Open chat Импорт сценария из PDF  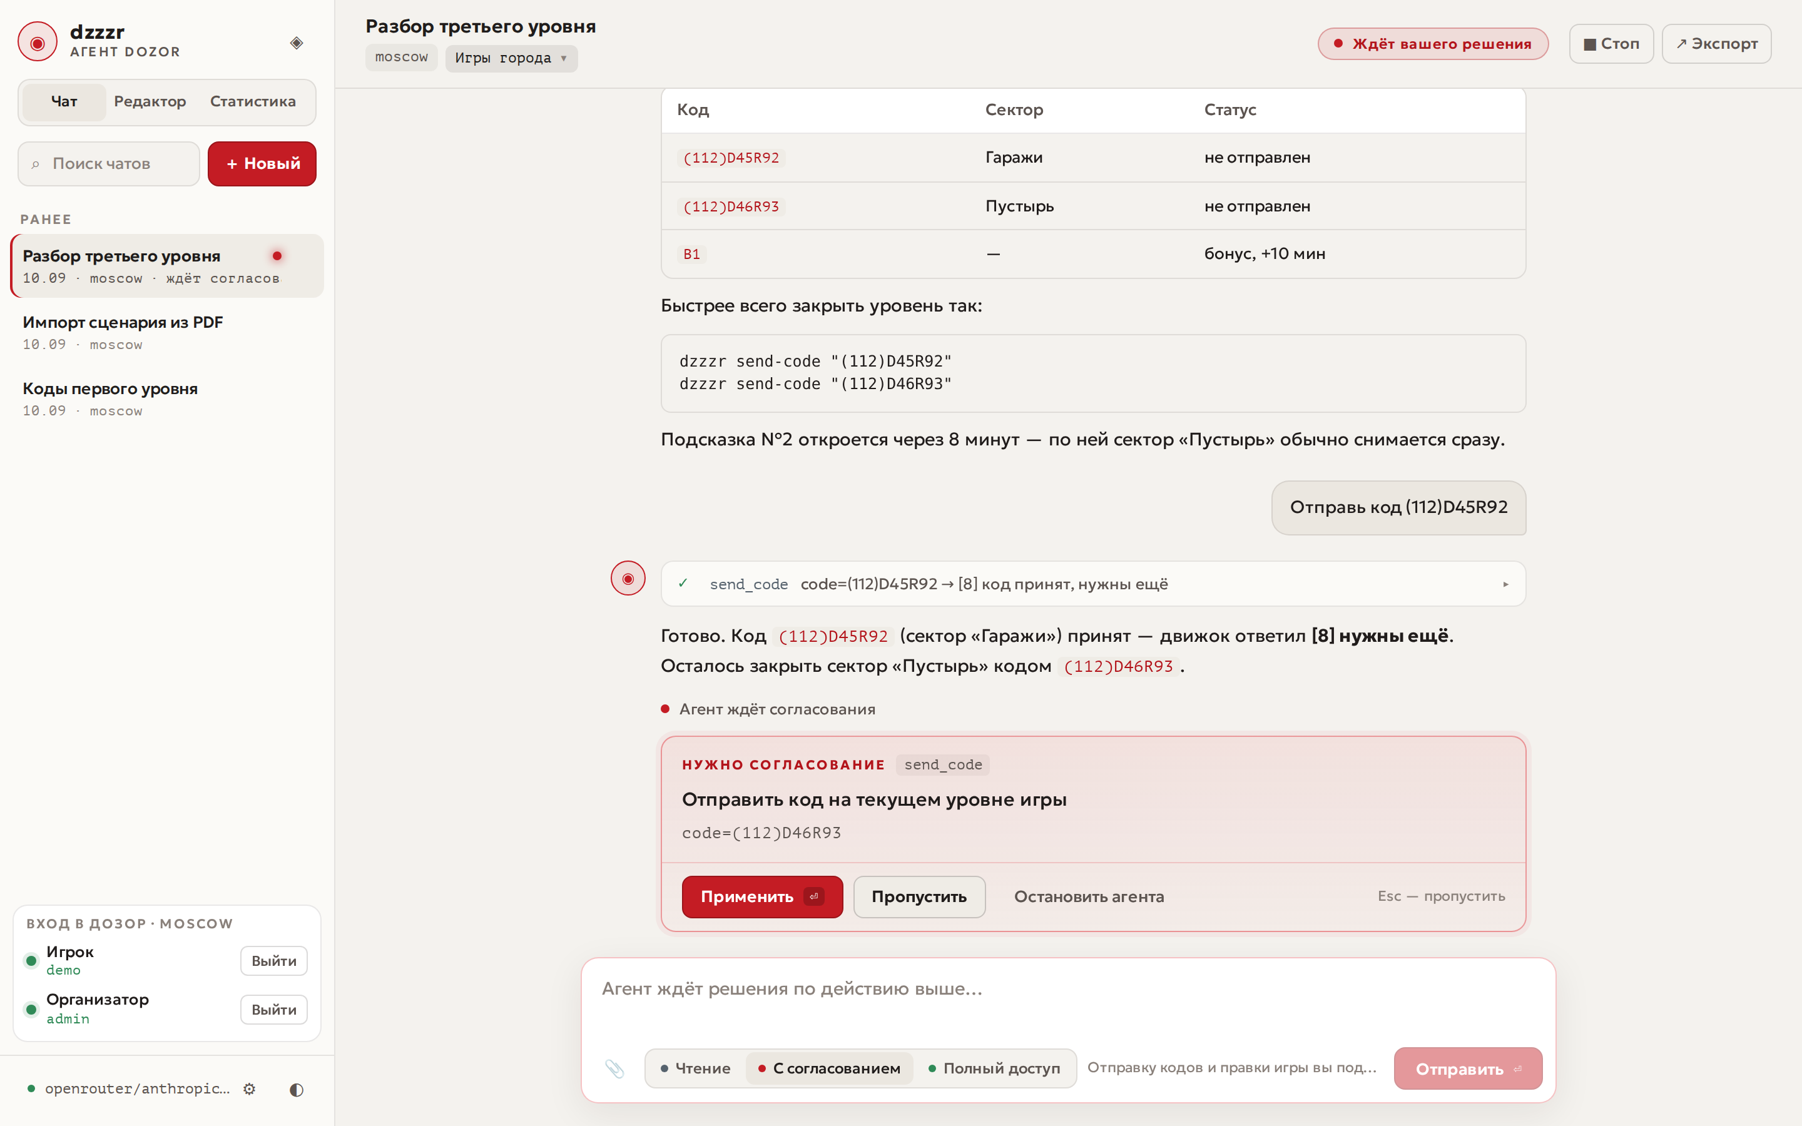167,332
